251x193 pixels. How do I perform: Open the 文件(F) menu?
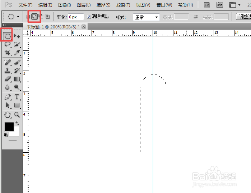pos(25,5)
